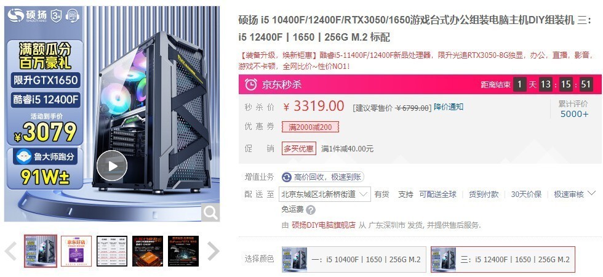
Task: Click the JD seckill alarm clock icon
Action: (x=251, y=84)
